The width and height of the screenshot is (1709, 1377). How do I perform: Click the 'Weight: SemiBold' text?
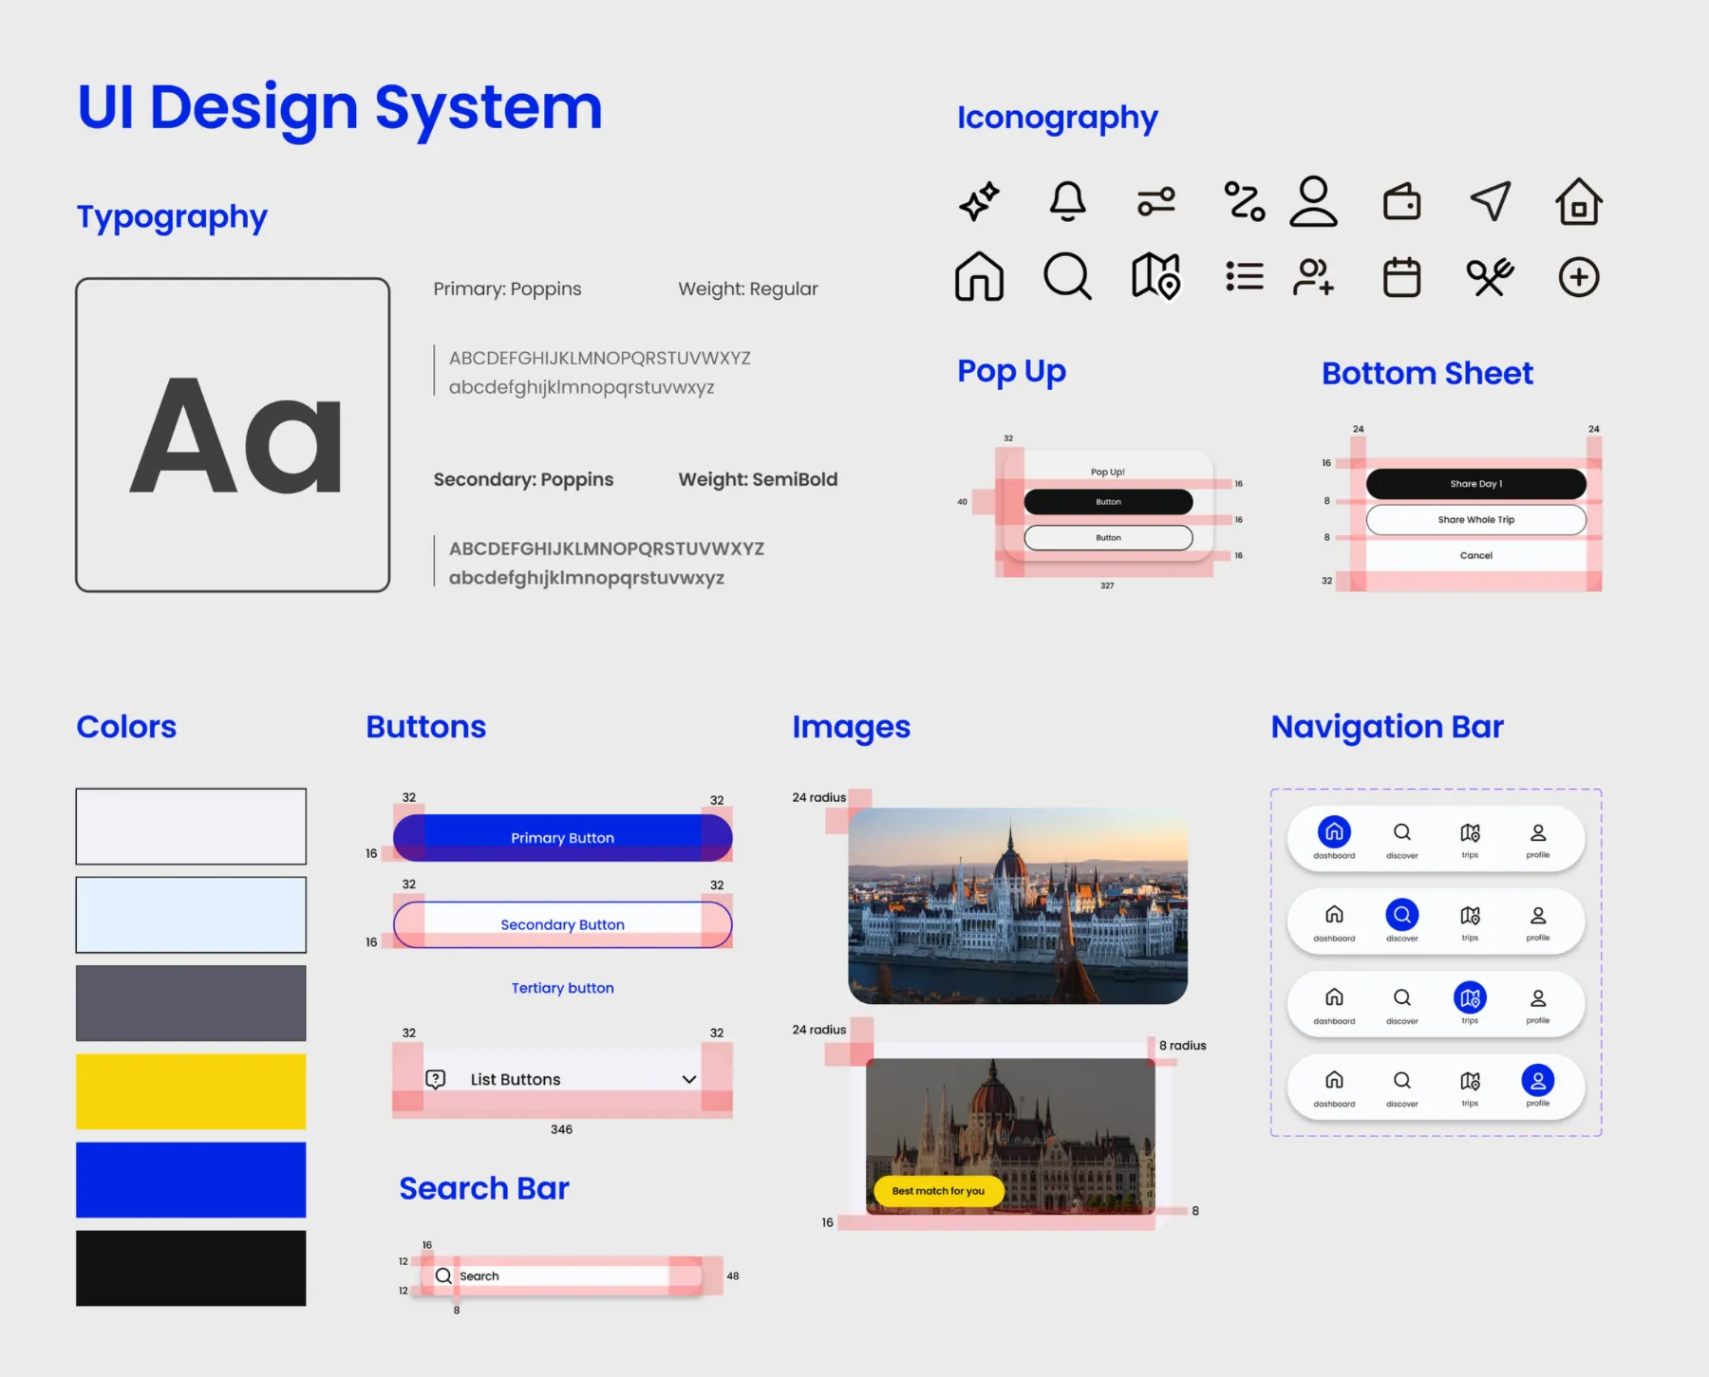click(x=758, y=479)
